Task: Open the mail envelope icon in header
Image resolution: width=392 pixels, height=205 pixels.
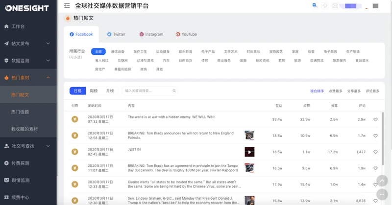Action: [x=335, y=6]
